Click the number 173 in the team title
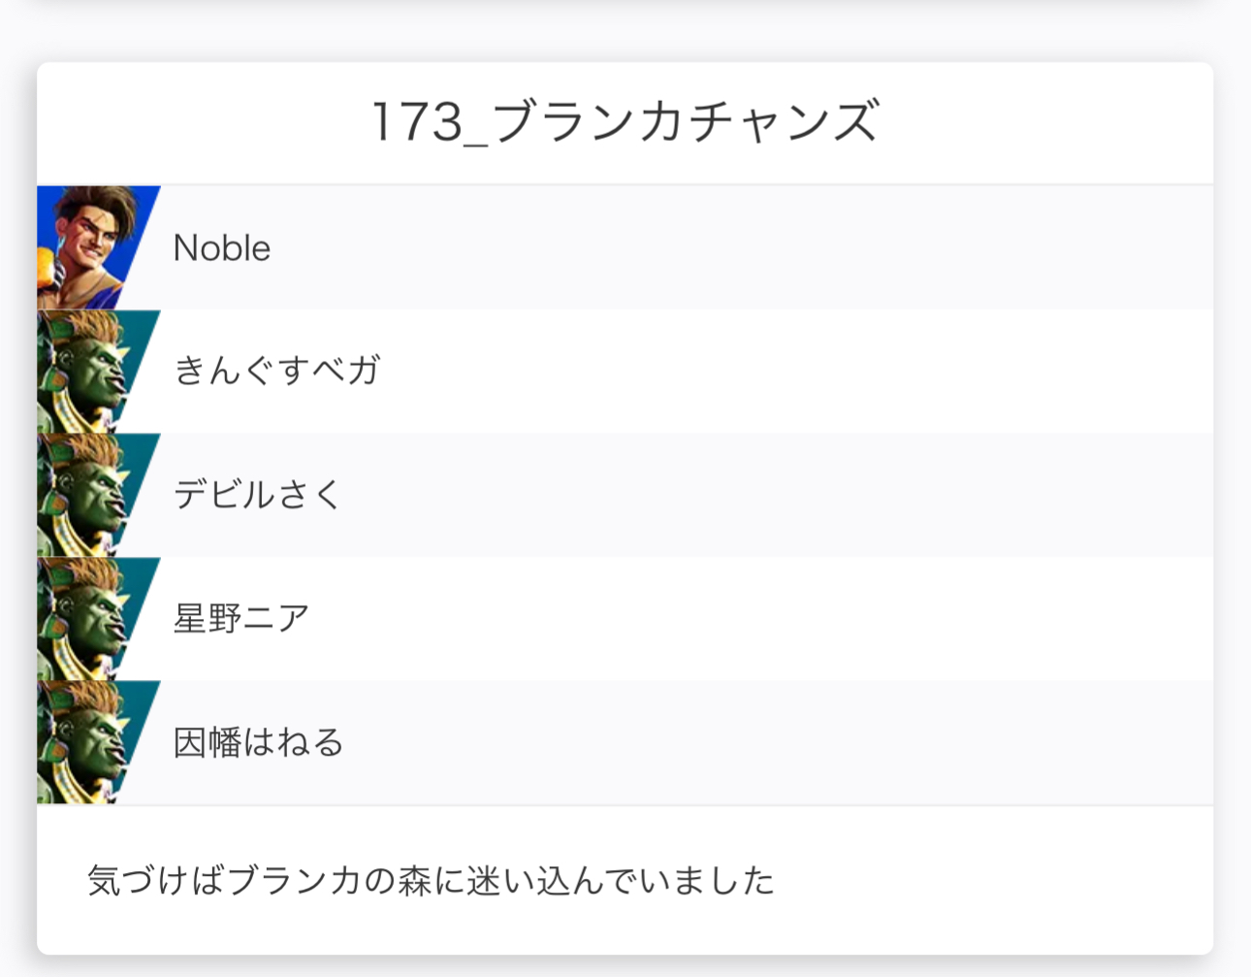The width and height of the screenshot is (1251, 977). point(418,122)
